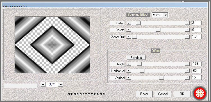Image resolution: width=211 pixels, height=102 pixels.
Task: Click the red globe logo icon
Action: 200,93
